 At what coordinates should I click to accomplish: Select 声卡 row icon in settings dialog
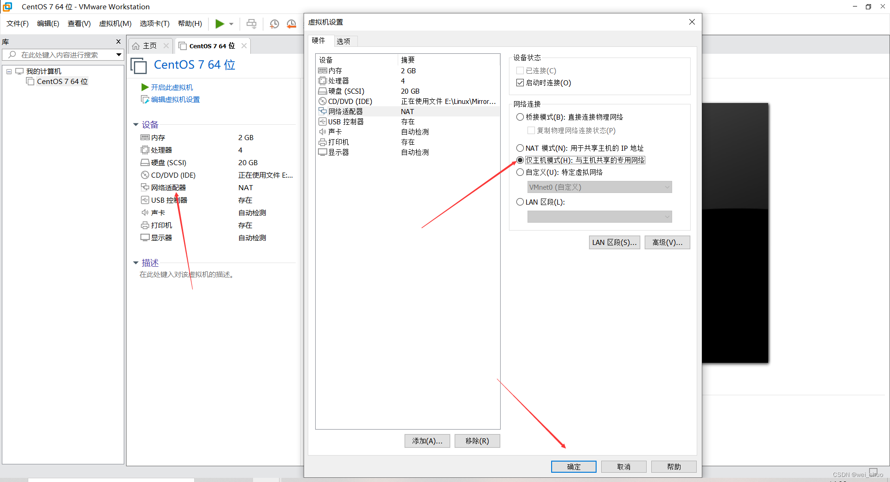[x=323, y=132]
